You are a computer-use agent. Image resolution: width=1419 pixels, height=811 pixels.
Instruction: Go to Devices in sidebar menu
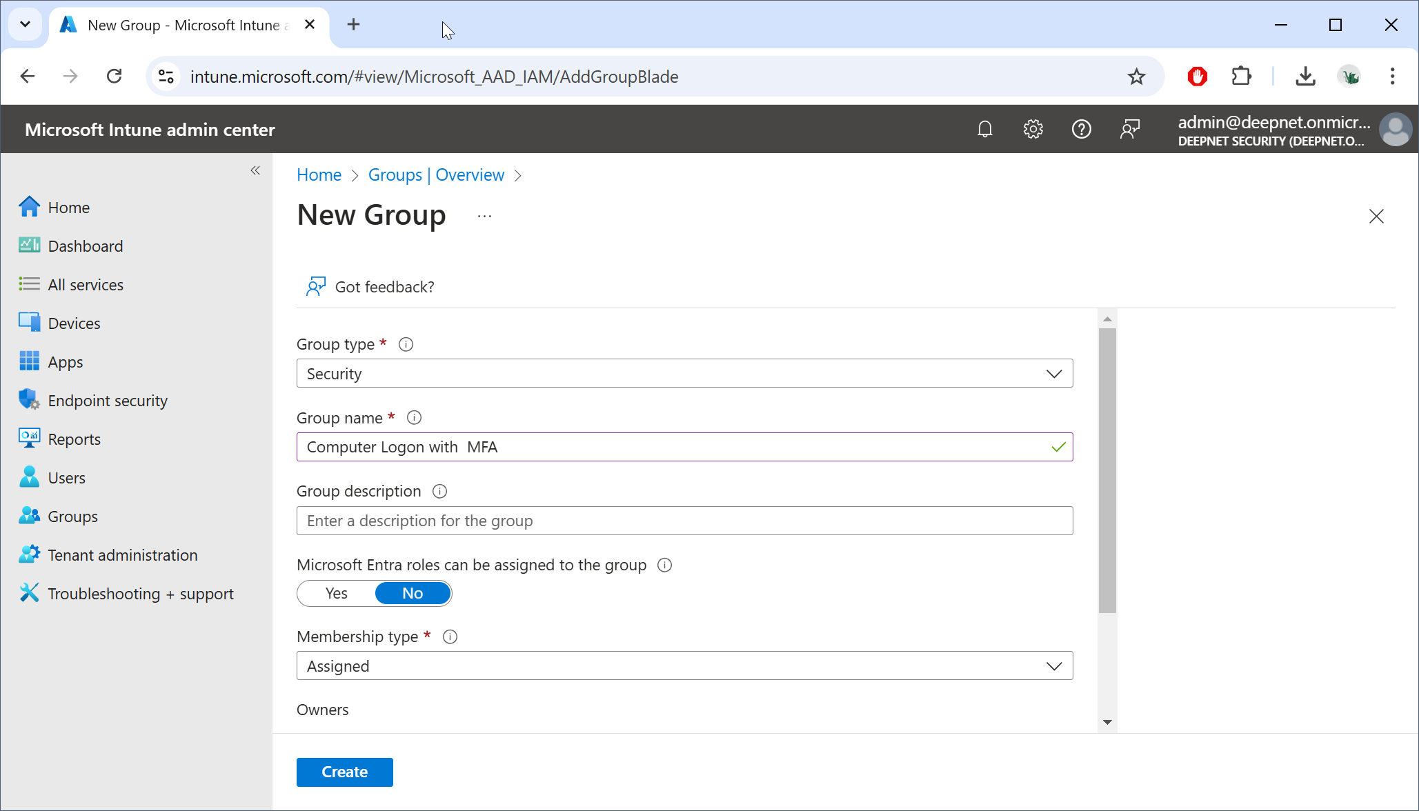(x=74, y=323)
